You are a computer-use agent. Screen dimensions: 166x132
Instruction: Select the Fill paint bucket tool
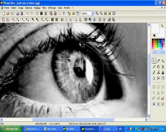coord(158,67)
